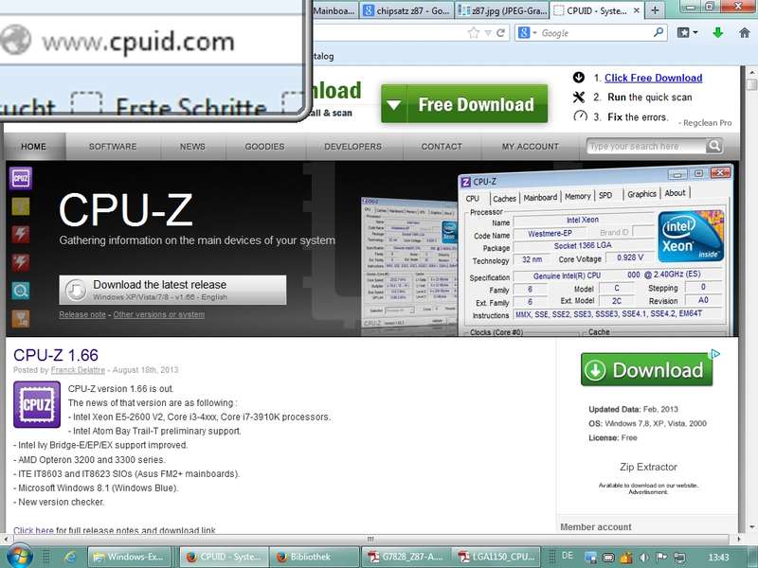Click the teal magnifier sidebar icon
Image resolution: width=758 pixels, height=568 pixels.
[20, 291]
